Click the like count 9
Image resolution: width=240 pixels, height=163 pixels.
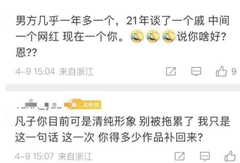pyautogui.click(x=234, y=71)
